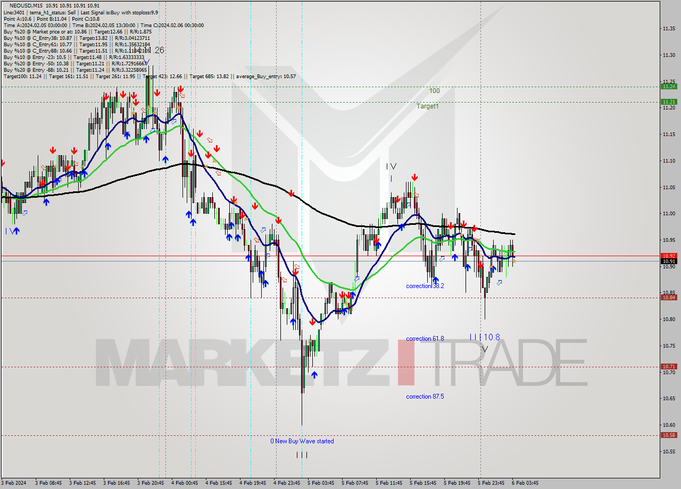The width and height of the screenshot is (681, 489).
Task: Click the red 10.84 price tag
Action: (x=669, y=297)
